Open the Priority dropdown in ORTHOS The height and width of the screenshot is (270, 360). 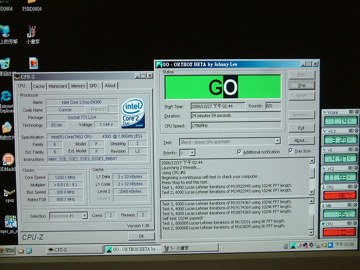193,153
